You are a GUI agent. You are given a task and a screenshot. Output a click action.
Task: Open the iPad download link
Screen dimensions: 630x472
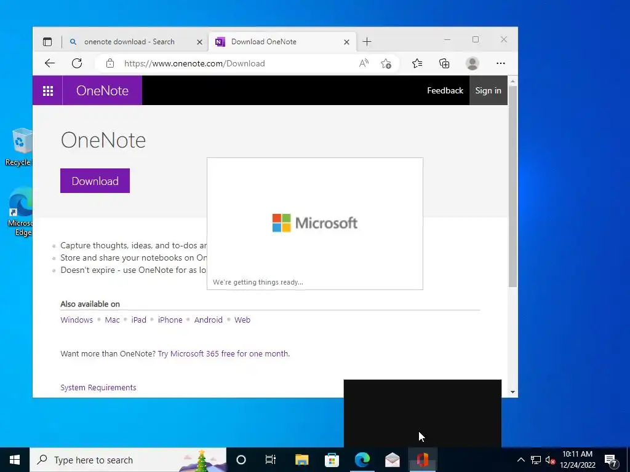point(138,320)
